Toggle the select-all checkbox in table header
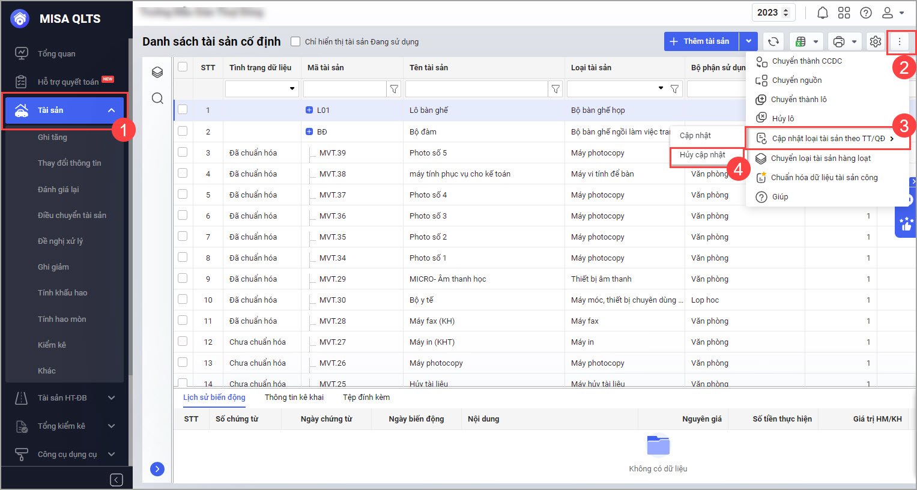917x490 pixels. coord(183,67)
